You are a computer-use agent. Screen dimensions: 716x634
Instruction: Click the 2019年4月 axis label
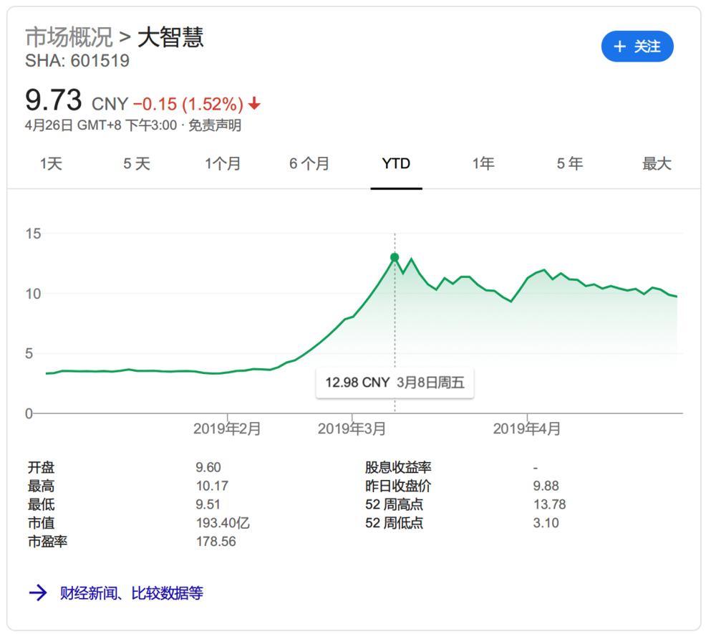click(x=527, y=429)
